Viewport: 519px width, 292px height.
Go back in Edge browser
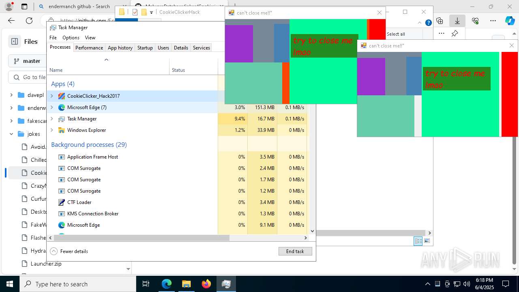pos(11,21)
